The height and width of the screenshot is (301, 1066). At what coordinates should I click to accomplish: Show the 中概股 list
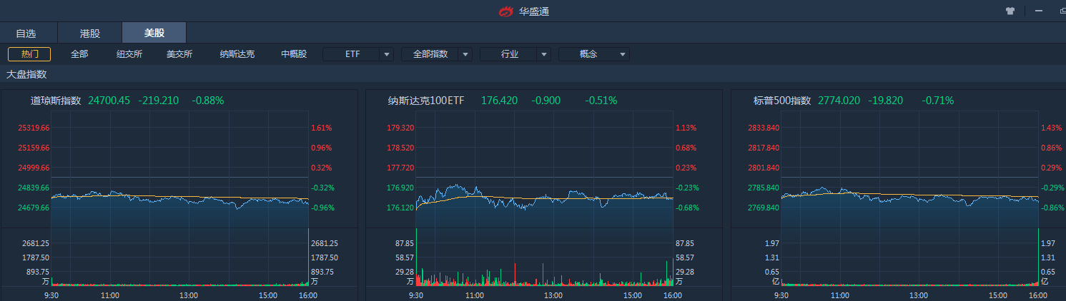pyautogui.click(x=294, y=54)
